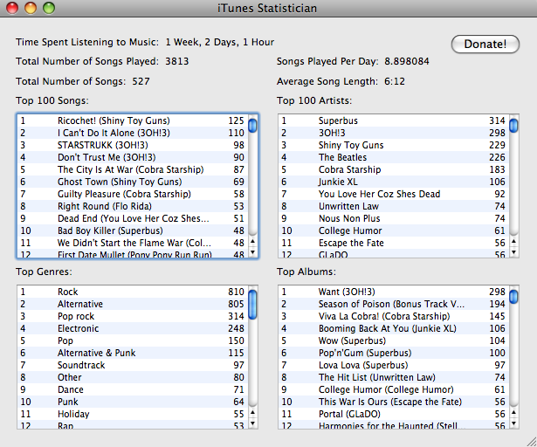Click Top 100 Songs scroll-up arrow
The width and height of the screenshot is (537, 447).
coord(252,242)
